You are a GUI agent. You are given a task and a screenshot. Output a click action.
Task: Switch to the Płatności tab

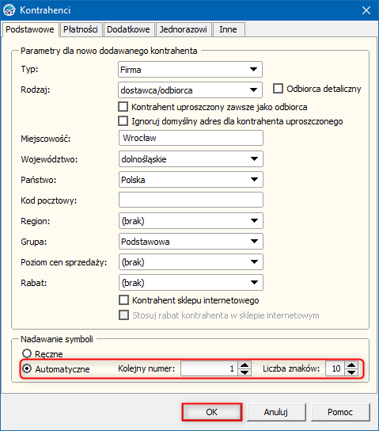click(x=81, y=29)
